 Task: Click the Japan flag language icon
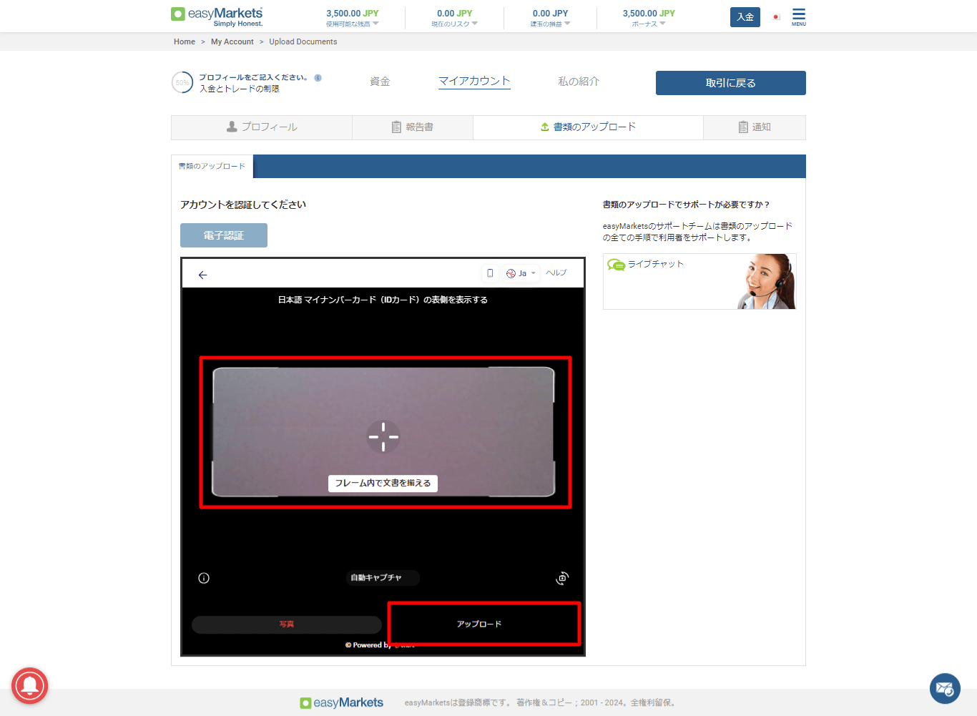pos(776,17)
